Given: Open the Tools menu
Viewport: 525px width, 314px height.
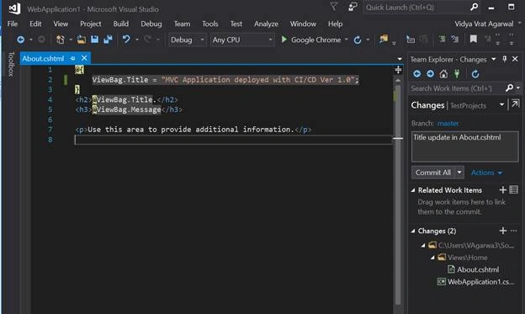Looking at the screenshot, I should [x=210, y=24].
